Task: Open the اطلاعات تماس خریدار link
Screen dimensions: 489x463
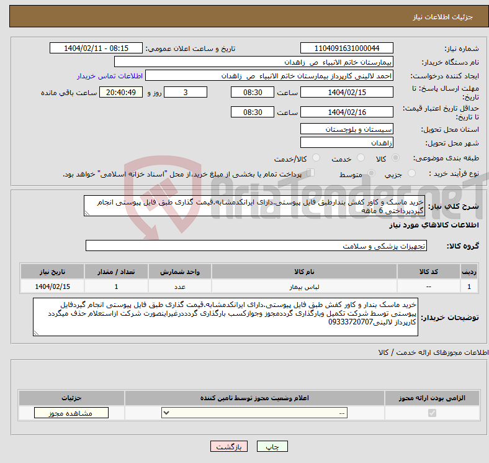Action: (x=110, y=76)
